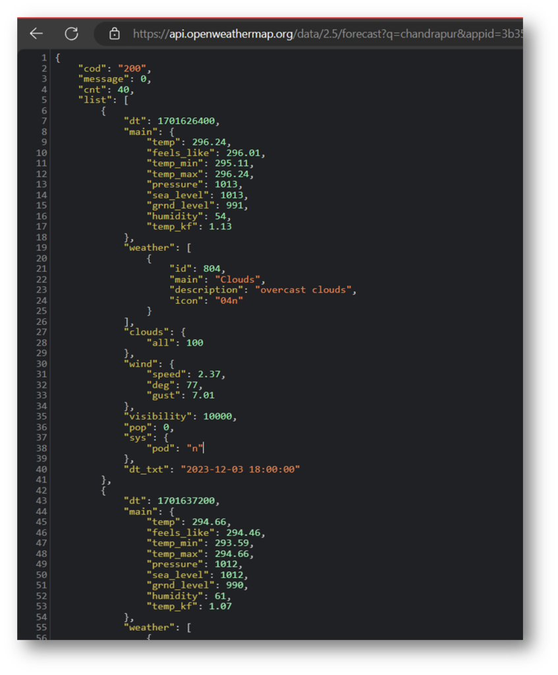The height and width of the screenshot is (675, 558).
Task: Click the page reload icon
Action: point(70,34)
